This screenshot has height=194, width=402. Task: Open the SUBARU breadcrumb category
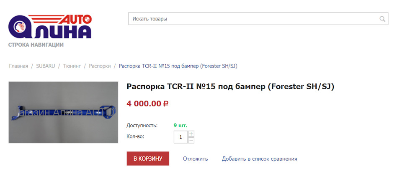click(45, 66)
